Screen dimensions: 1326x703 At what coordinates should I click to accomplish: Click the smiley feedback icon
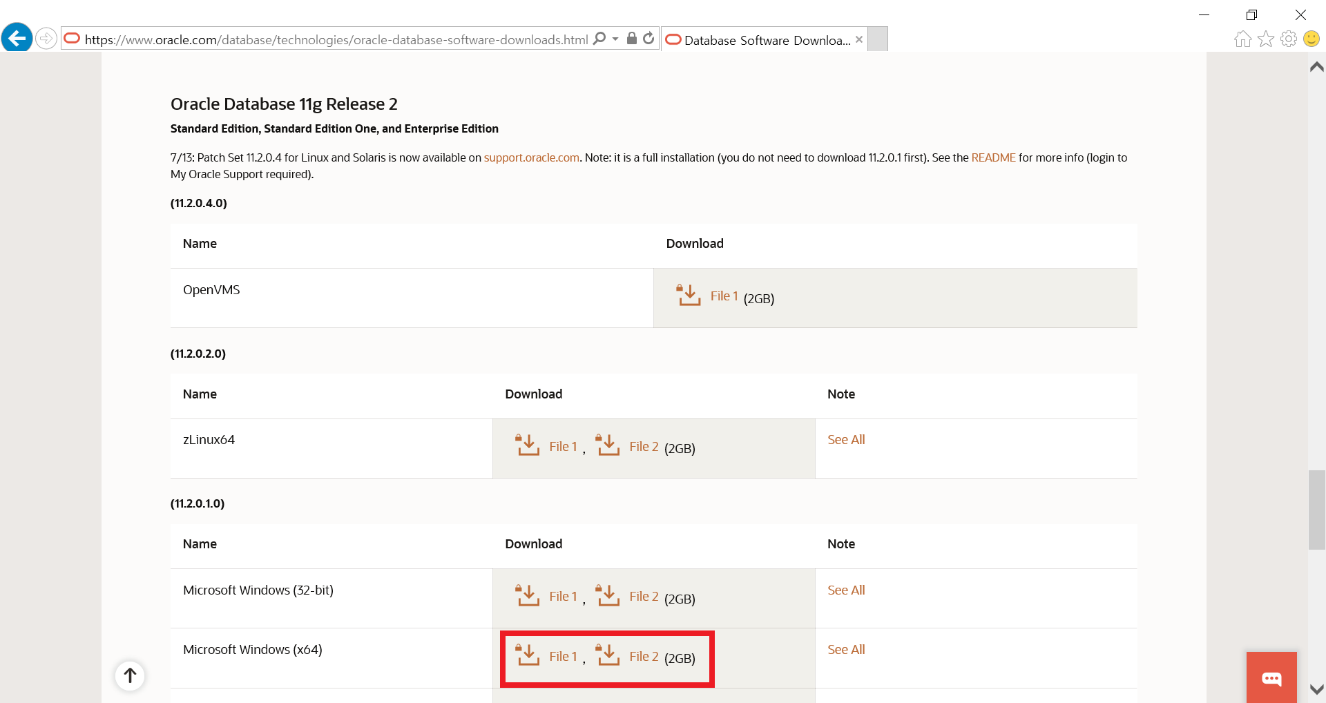coord(1311,39)
